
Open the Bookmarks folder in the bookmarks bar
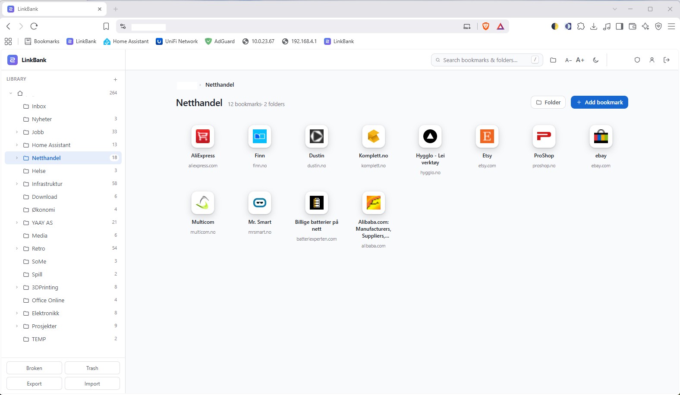[x=42, y=41]
